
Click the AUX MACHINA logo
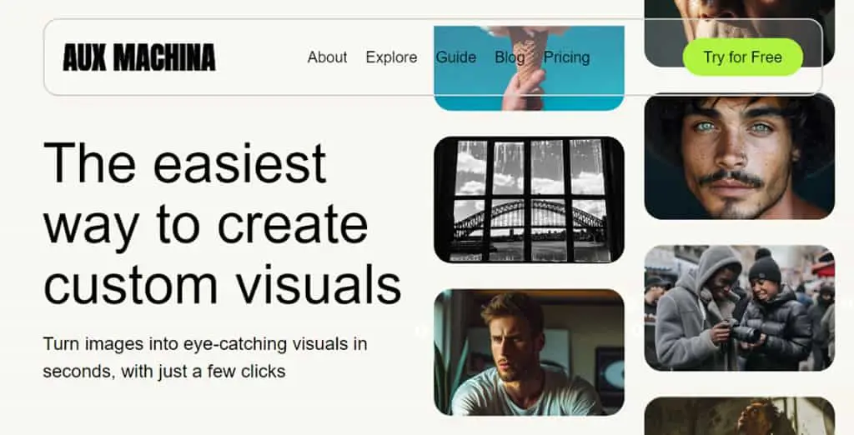[139, 57]
